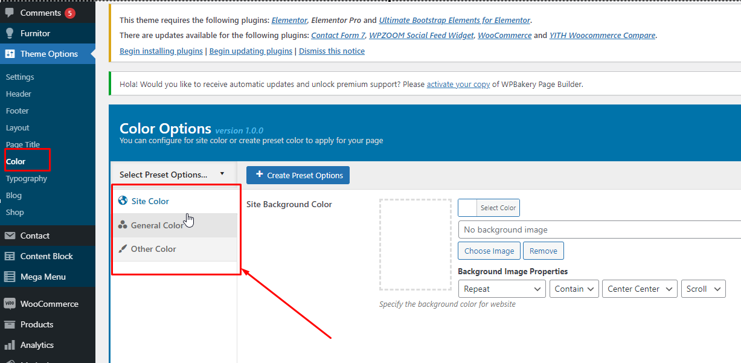This screenshot has width=741, height=363.
Task: Click the Other Color brush icon
Action: 123,249
